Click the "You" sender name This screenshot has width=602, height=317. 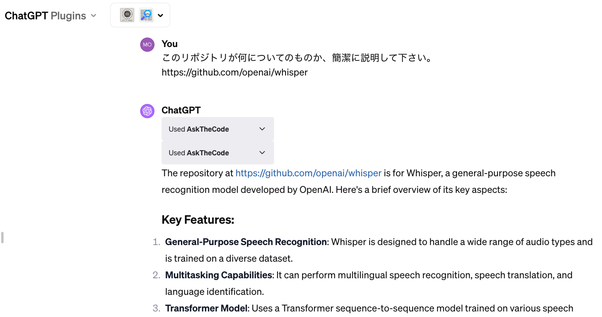click(x=170, y=44)
